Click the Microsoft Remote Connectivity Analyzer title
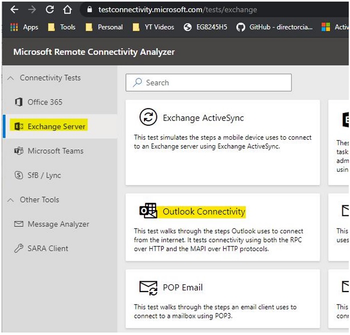This screenshot has width=350, height=335. click(94, 52)
